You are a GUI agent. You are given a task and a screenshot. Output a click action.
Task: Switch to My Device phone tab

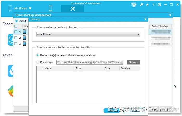click(50, 9)
